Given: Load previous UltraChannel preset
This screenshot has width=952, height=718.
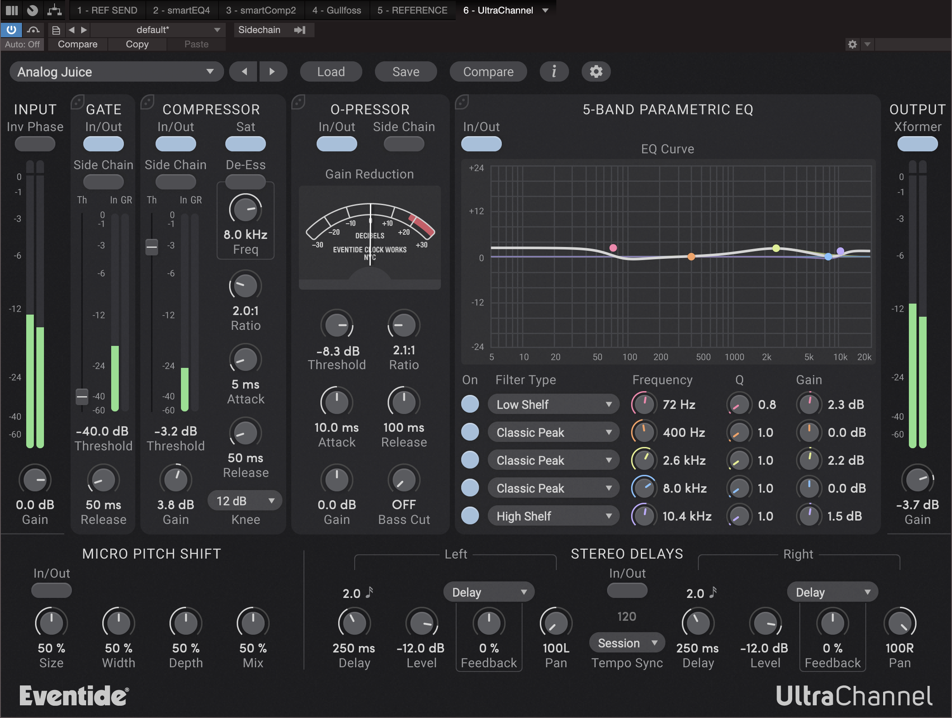Looking at the screenshot, I should (x=243, y=71).
